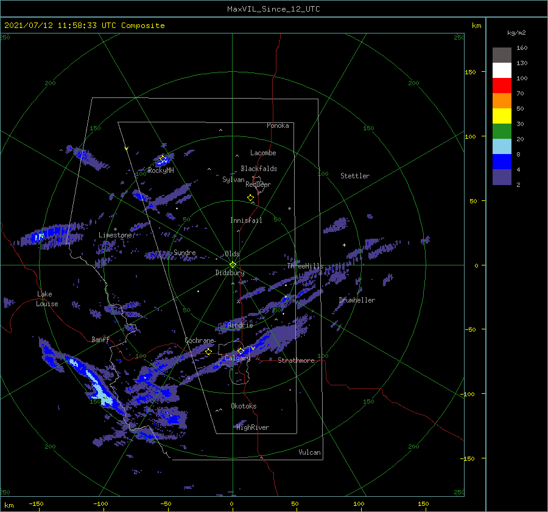The width and height of the screenshot is (548, 512).
Task: Click the Sundre label
Action: pyautogui.click(x=185, y=253)
